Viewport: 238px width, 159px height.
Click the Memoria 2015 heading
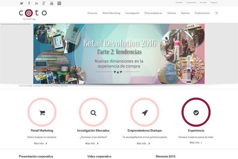pyautogui.click(x=165, y=156)
